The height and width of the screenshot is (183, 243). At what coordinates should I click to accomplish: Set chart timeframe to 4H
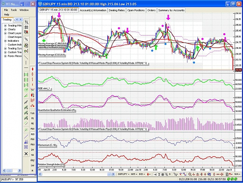tap(32, 155)
